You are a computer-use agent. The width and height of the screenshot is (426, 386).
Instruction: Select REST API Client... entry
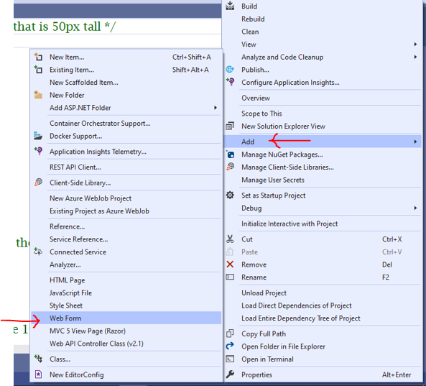click(x=126, y=167)
